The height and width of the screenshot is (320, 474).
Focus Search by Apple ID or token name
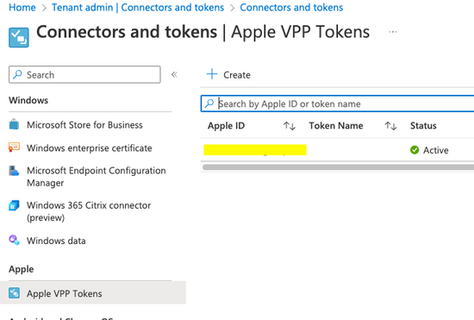337,104
